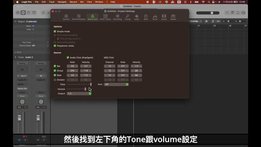Screen dimensions: 261x147
Task: Click the first channel strip's Setting button
Action: pos(22,64)
